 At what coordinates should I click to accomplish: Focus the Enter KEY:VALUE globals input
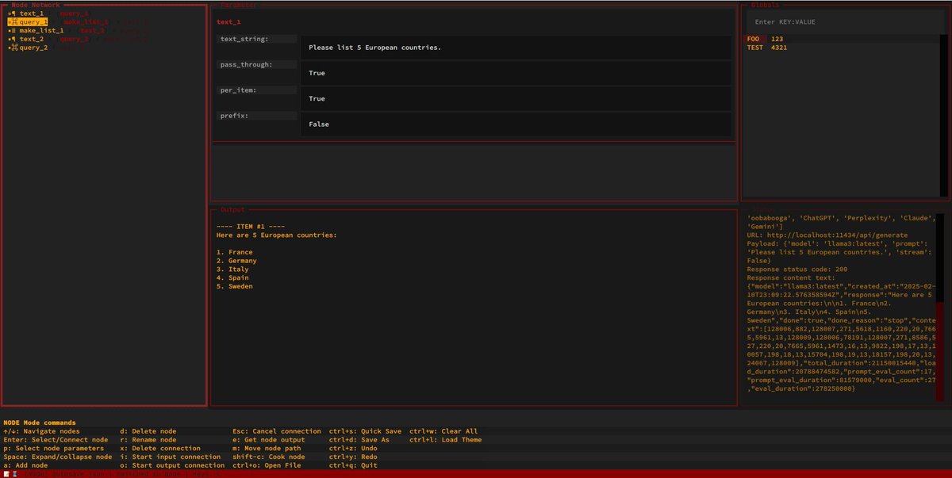844,21
